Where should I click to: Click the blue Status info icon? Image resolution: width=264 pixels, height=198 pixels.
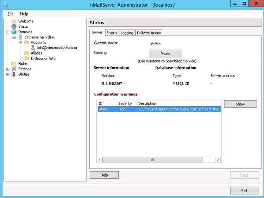click(14, 26)
